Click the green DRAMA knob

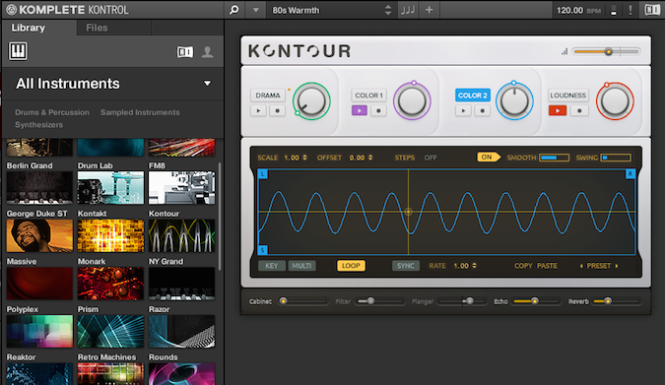[x=311, y=101]
